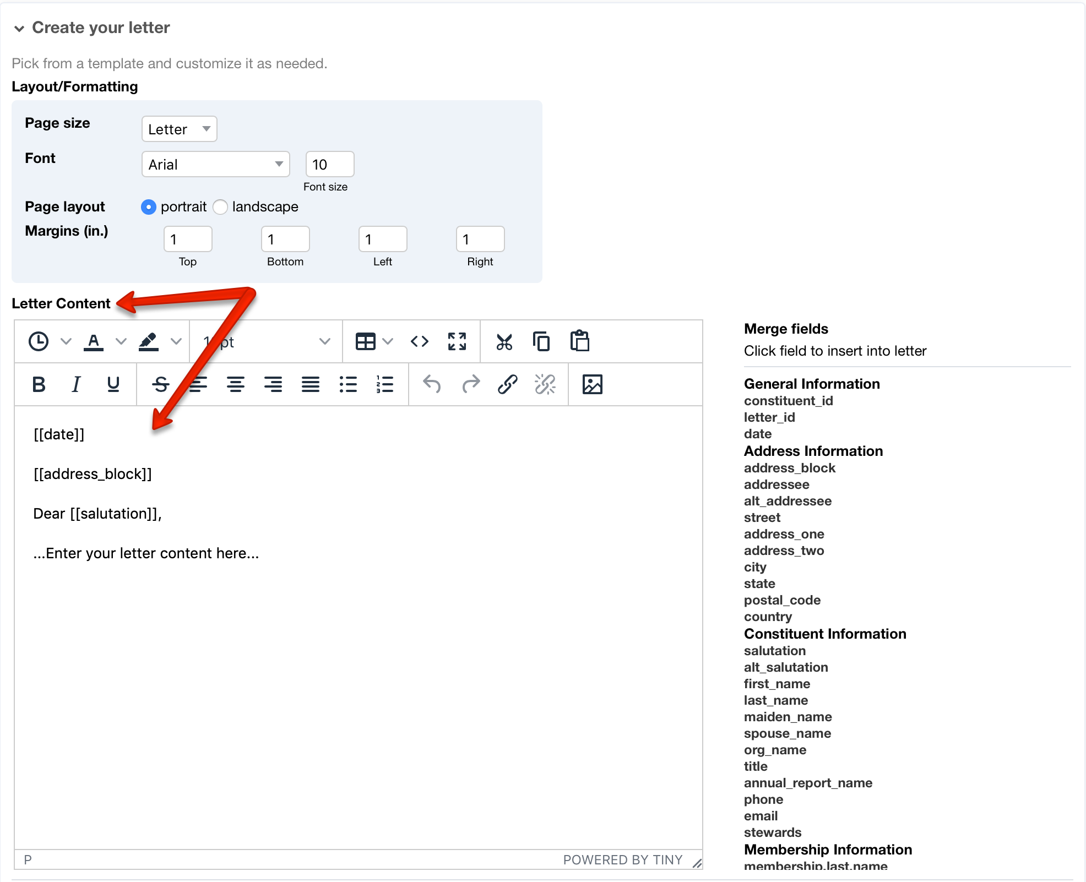The width and height of the screenshot is (1086, 882).
Task: Insert the address_block merge field
Action: [789, 468]
